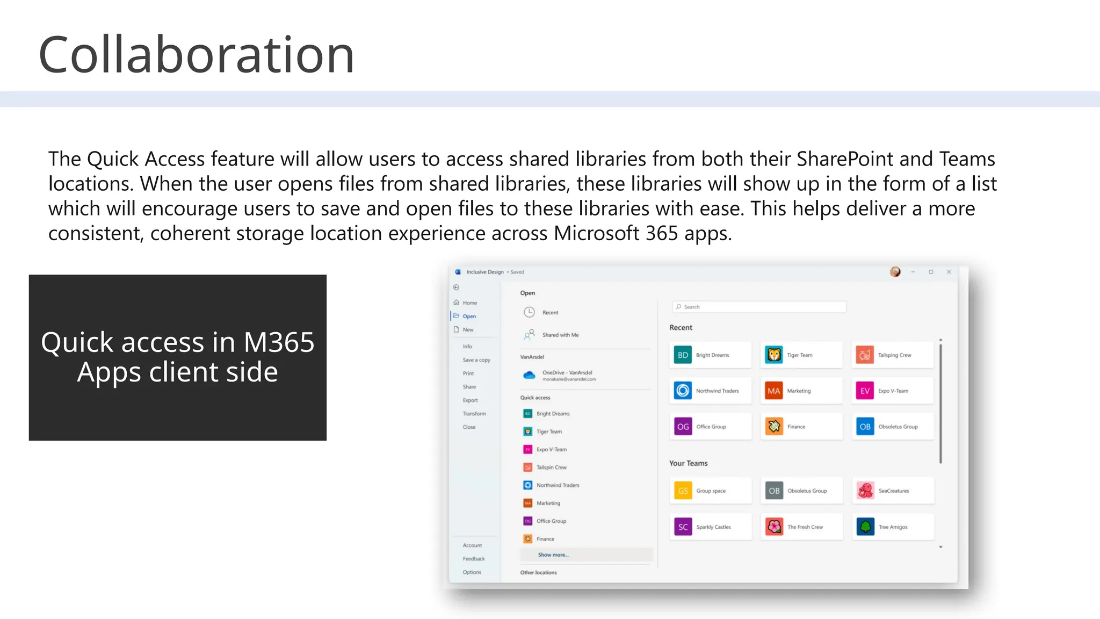1100x619 pixels.
Task: Click the Tree Amigos tree tile icon
Action: pos(865,527)
